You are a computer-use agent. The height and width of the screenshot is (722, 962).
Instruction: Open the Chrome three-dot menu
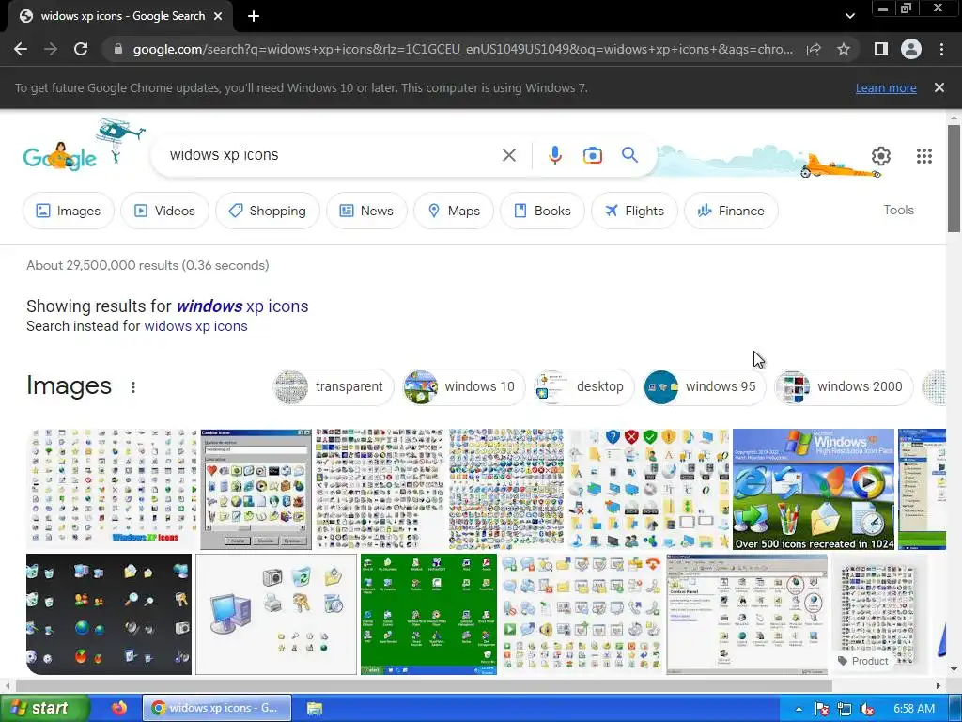click(941, 49)
